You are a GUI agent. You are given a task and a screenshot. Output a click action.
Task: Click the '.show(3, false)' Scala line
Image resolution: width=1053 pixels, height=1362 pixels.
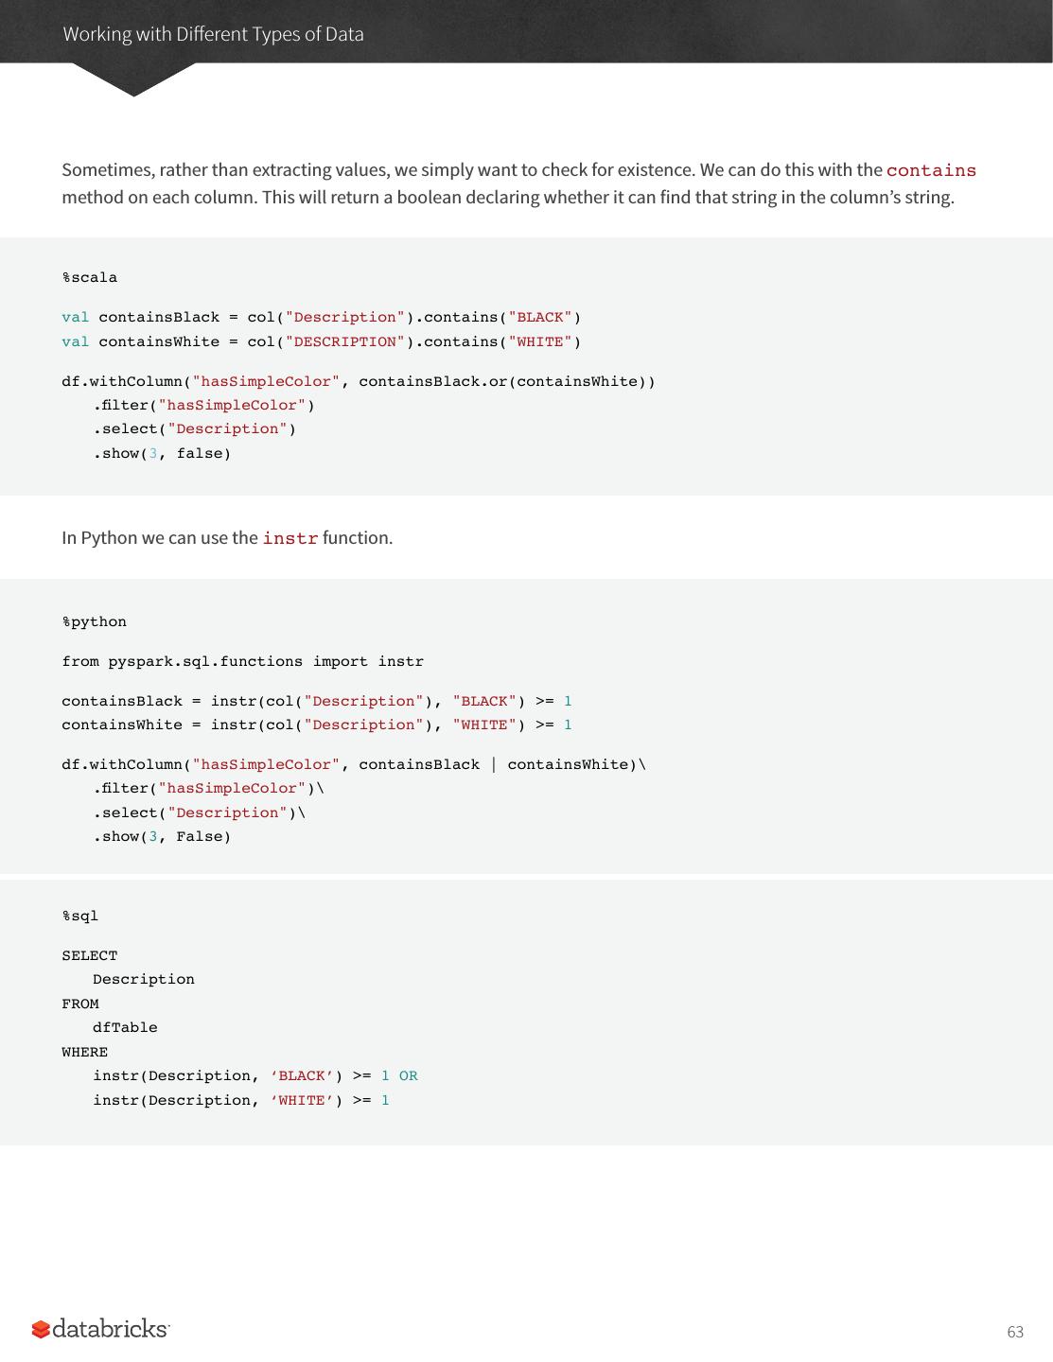(162, 453)
